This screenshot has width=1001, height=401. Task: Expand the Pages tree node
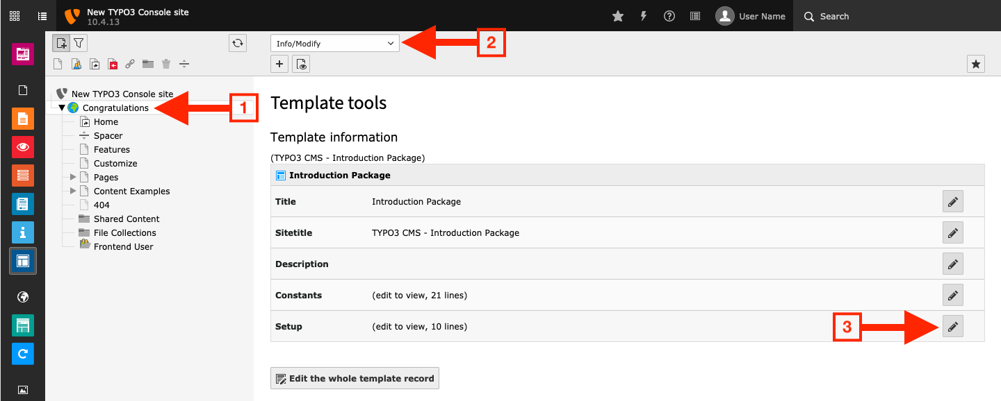pos(73,177)
